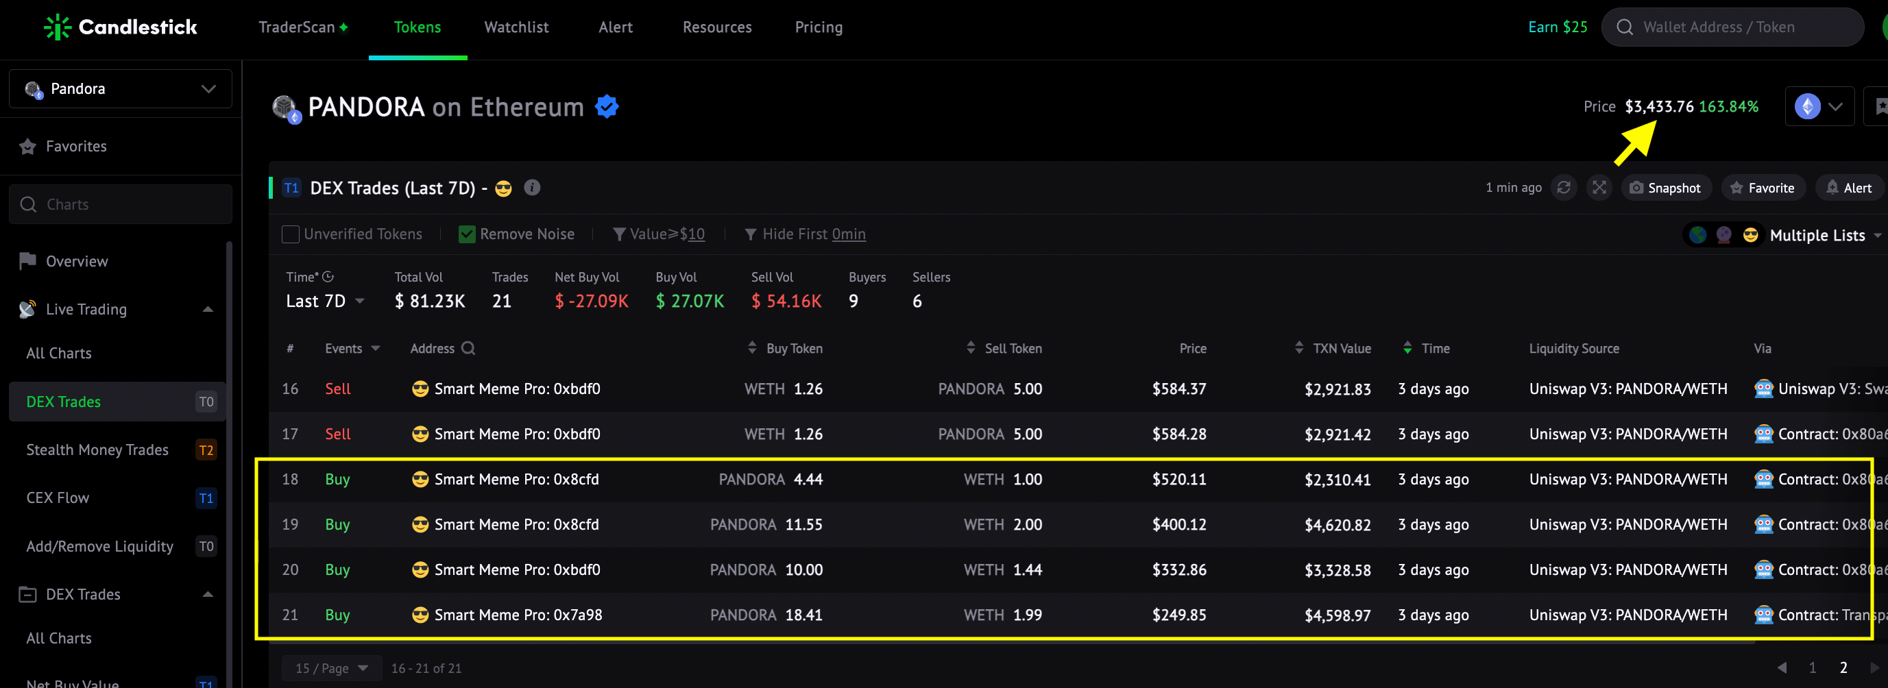This screenshot has height=688, width=1888.
Task: Click the Snapshot button
Action: click(1666, 188)
